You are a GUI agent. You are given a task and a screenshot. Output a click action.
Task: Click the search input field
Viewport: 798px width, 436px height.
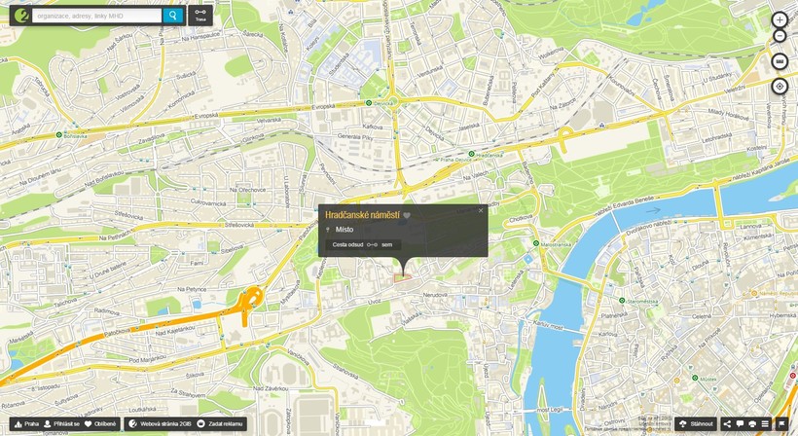[x=95, y=16]
